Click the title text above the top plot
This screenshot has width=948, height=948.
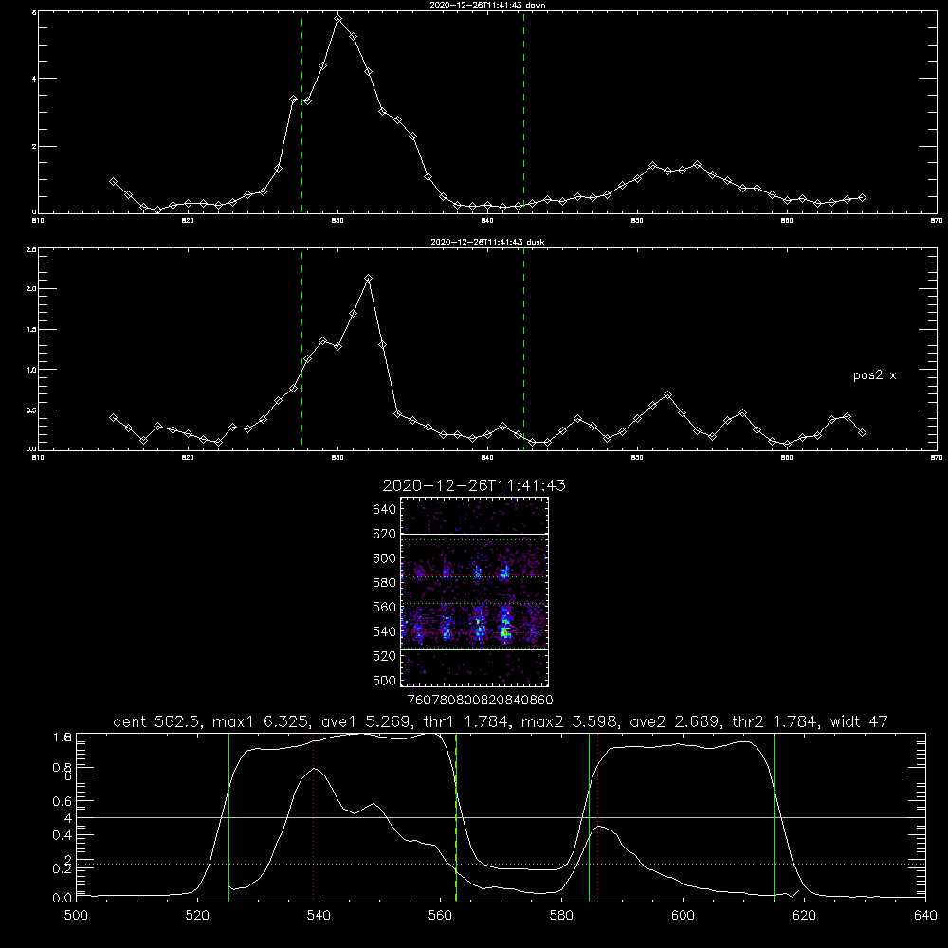[x=487, y=5]
